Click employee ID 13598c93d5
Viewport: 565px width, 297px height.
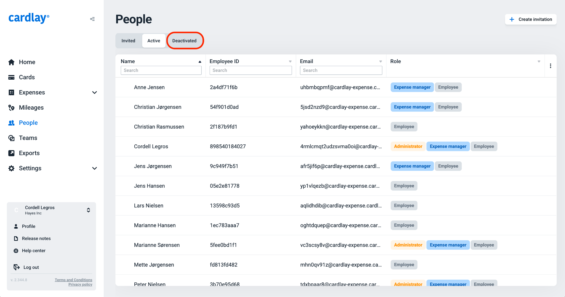tap(225, 206)
